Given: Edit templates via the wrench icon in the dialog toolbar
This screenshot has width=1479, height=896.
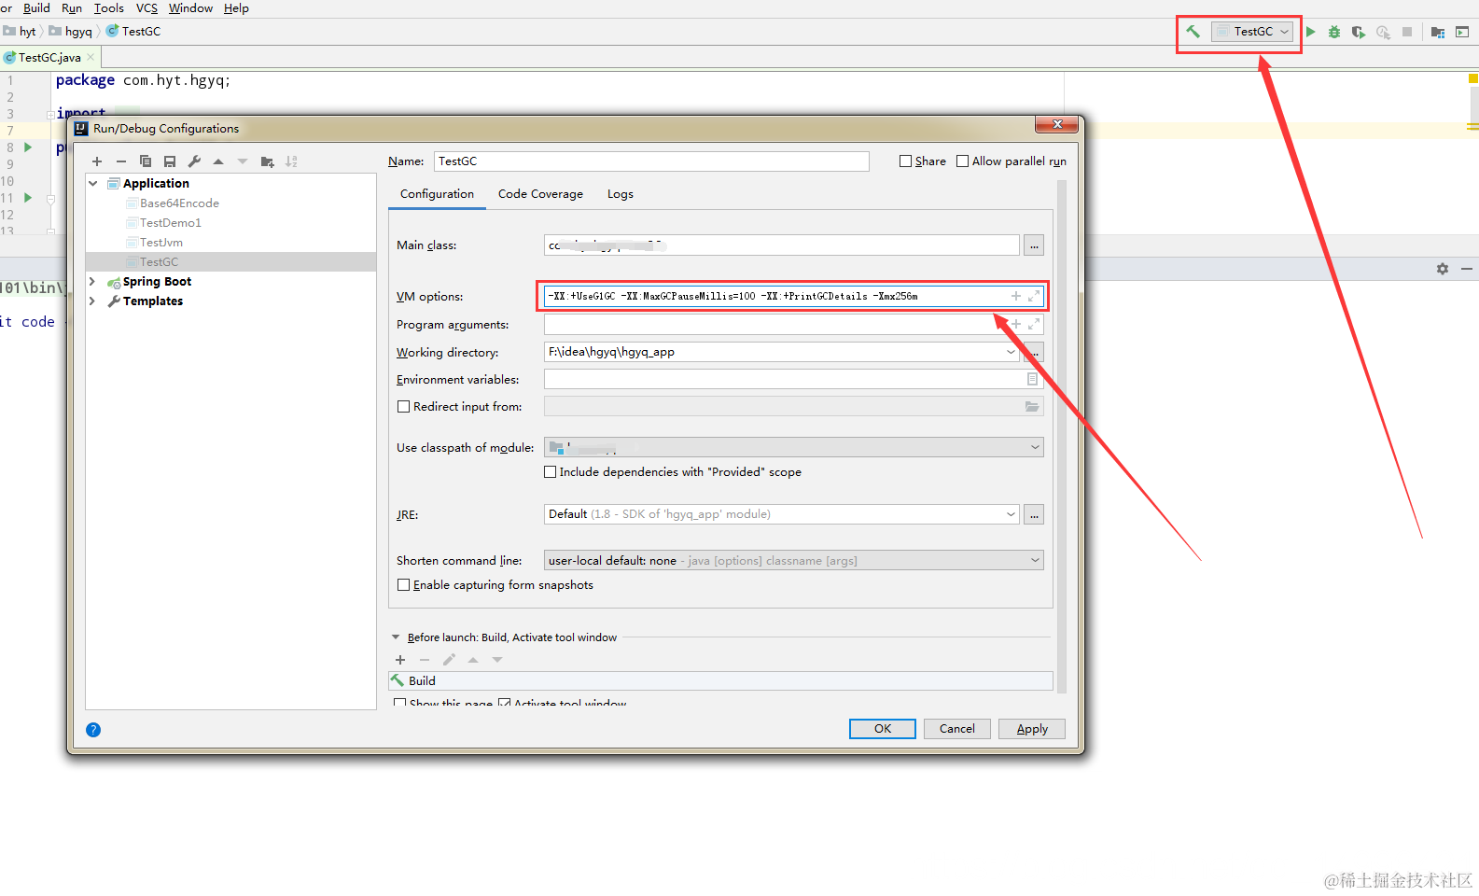Looking at the screenshot, I should 194,161.
